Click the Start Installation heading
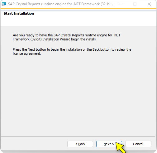Screen dimensions: 157x153 pyautogui.click(x=19, y=13)
